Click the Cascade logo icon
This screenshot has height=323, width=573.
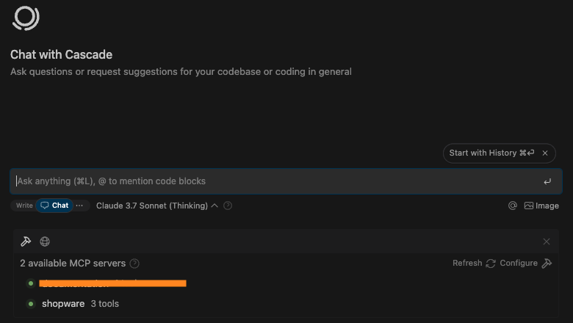(26, 18)
